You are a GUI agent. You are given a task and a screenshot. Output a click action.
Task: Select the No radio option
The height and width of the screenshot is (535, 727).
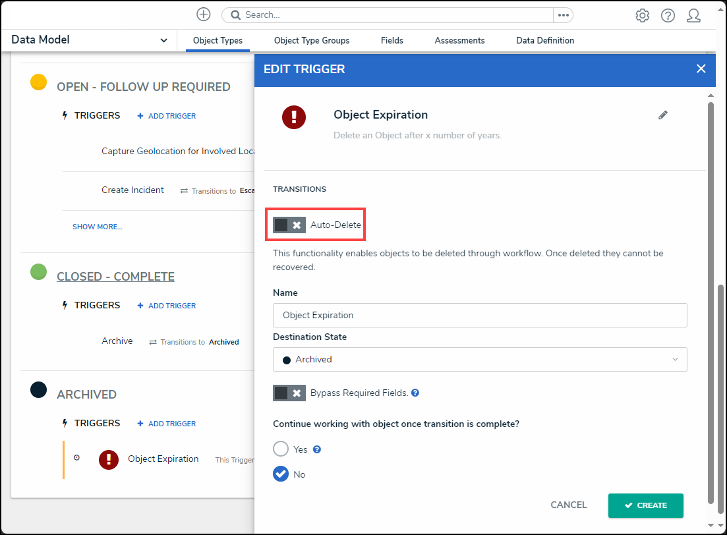281,474
